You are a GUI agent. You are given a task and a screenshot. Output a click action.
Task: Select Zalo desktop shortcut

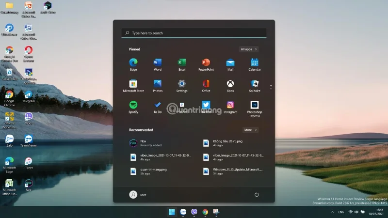9,141
